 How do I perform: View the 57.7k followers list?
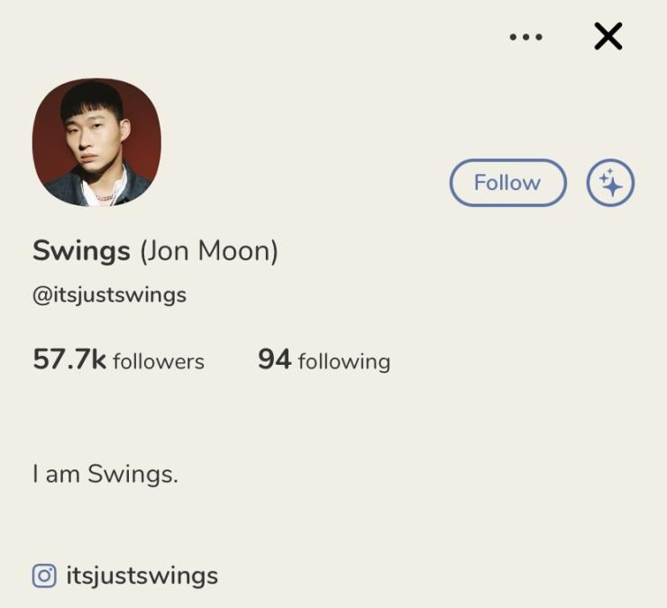click(x=118, y=360)
